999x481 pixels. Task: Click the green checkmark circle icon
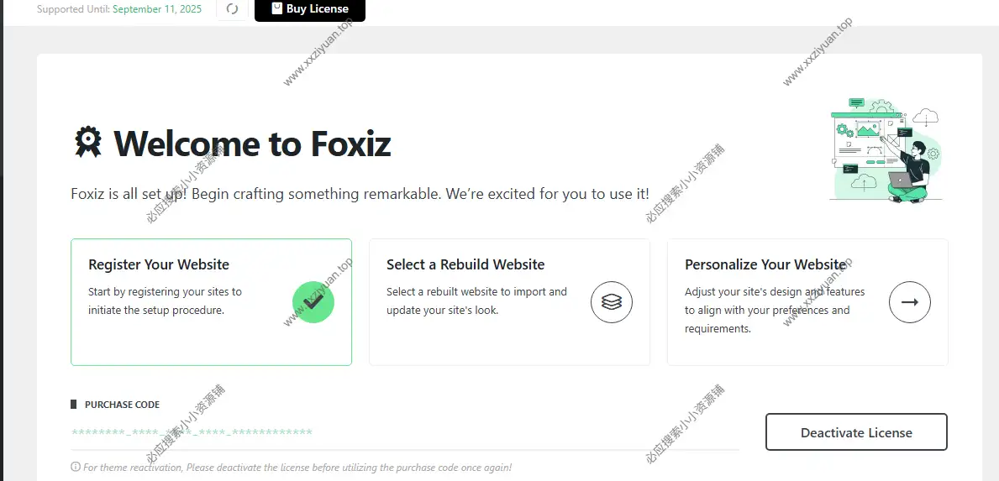click(313, 302)
